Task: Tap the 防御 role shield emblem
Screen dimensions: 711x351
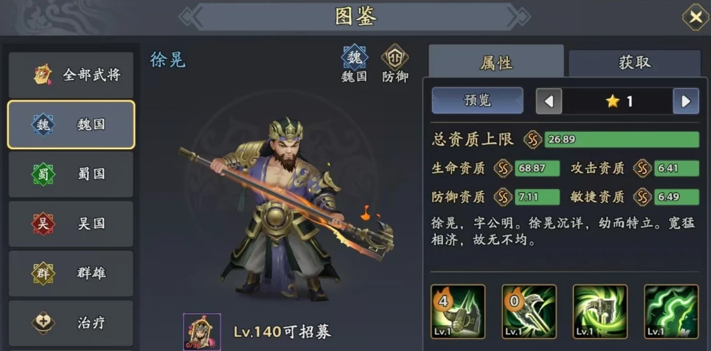Action: 394,57
